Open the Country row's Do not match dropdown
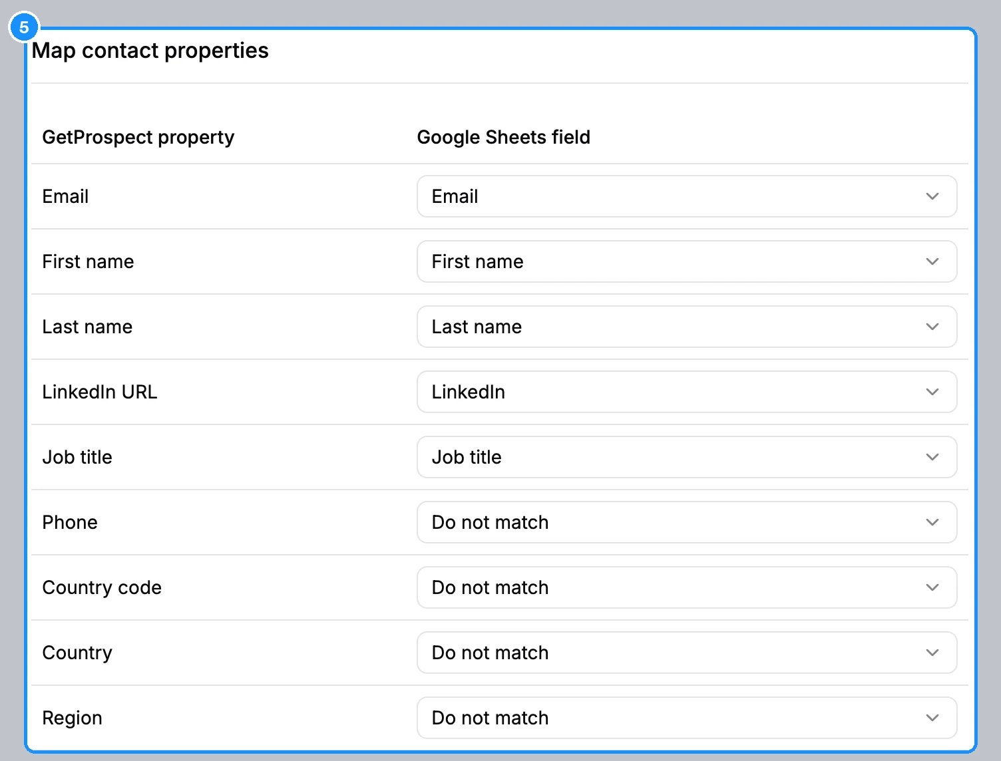Screen dimensions: 1001x761 [687, 653]
